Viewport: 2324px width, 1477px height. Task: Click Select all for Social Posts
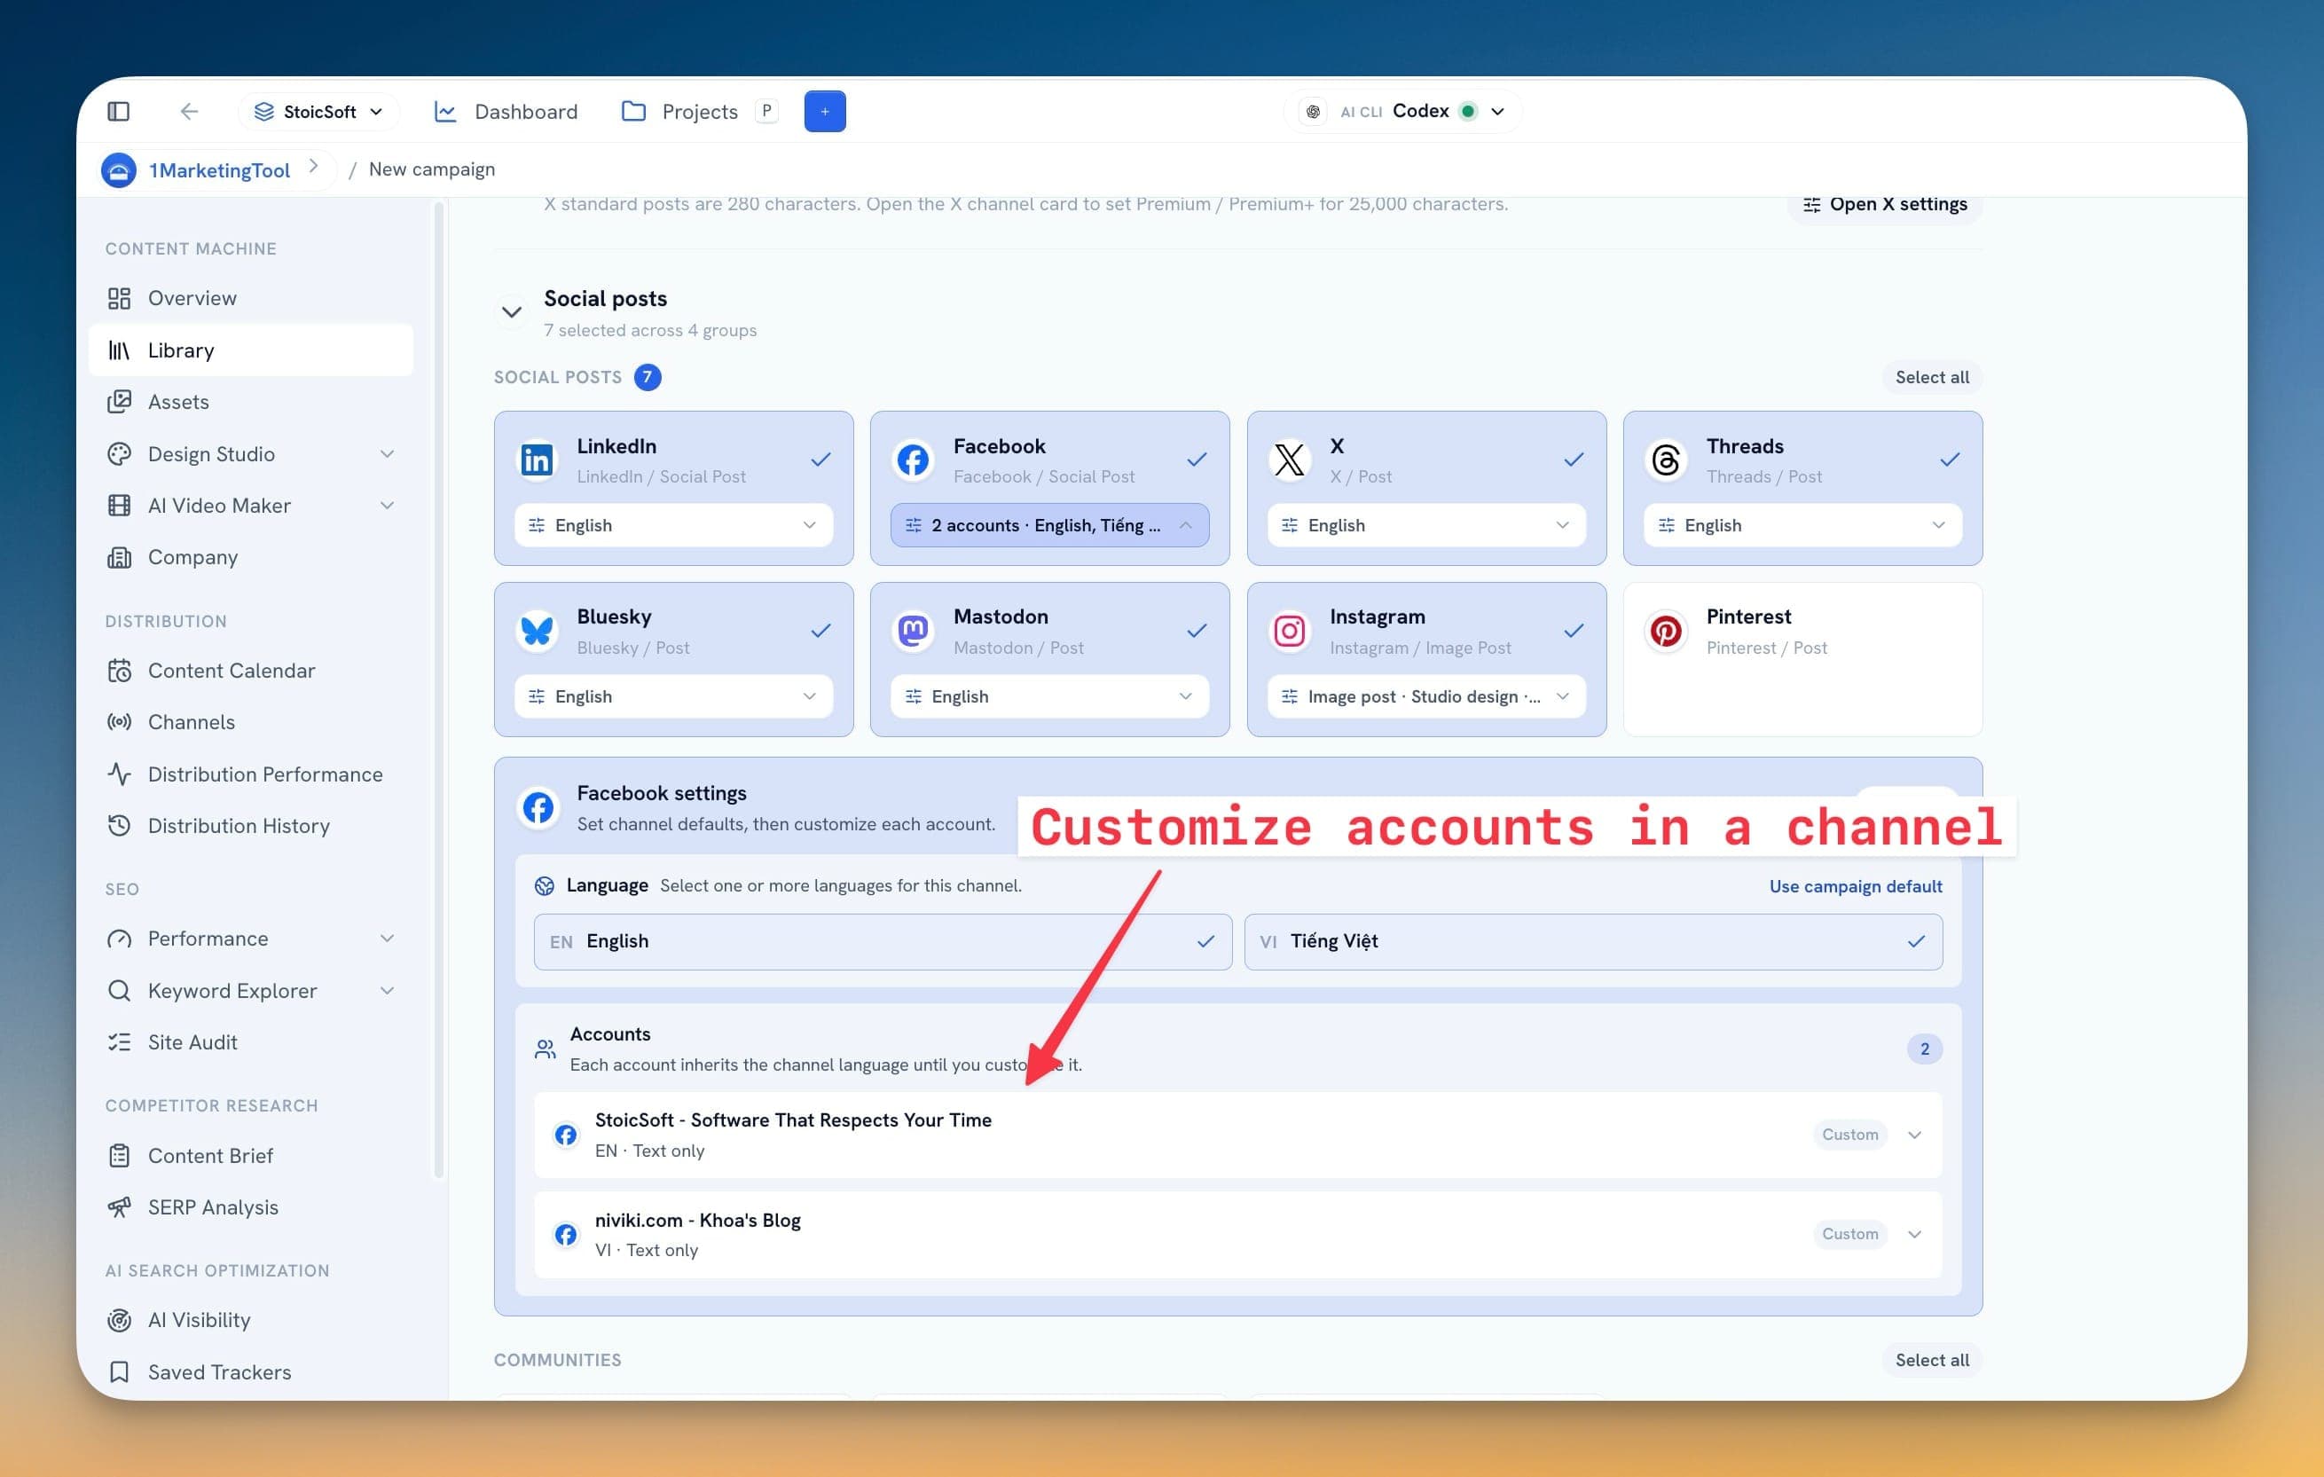1931,378
